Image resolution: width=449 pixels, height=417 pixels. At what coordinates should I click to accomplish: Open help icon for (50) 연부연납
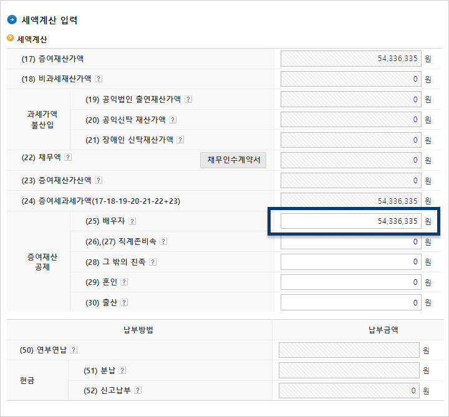tap(74, 350)
